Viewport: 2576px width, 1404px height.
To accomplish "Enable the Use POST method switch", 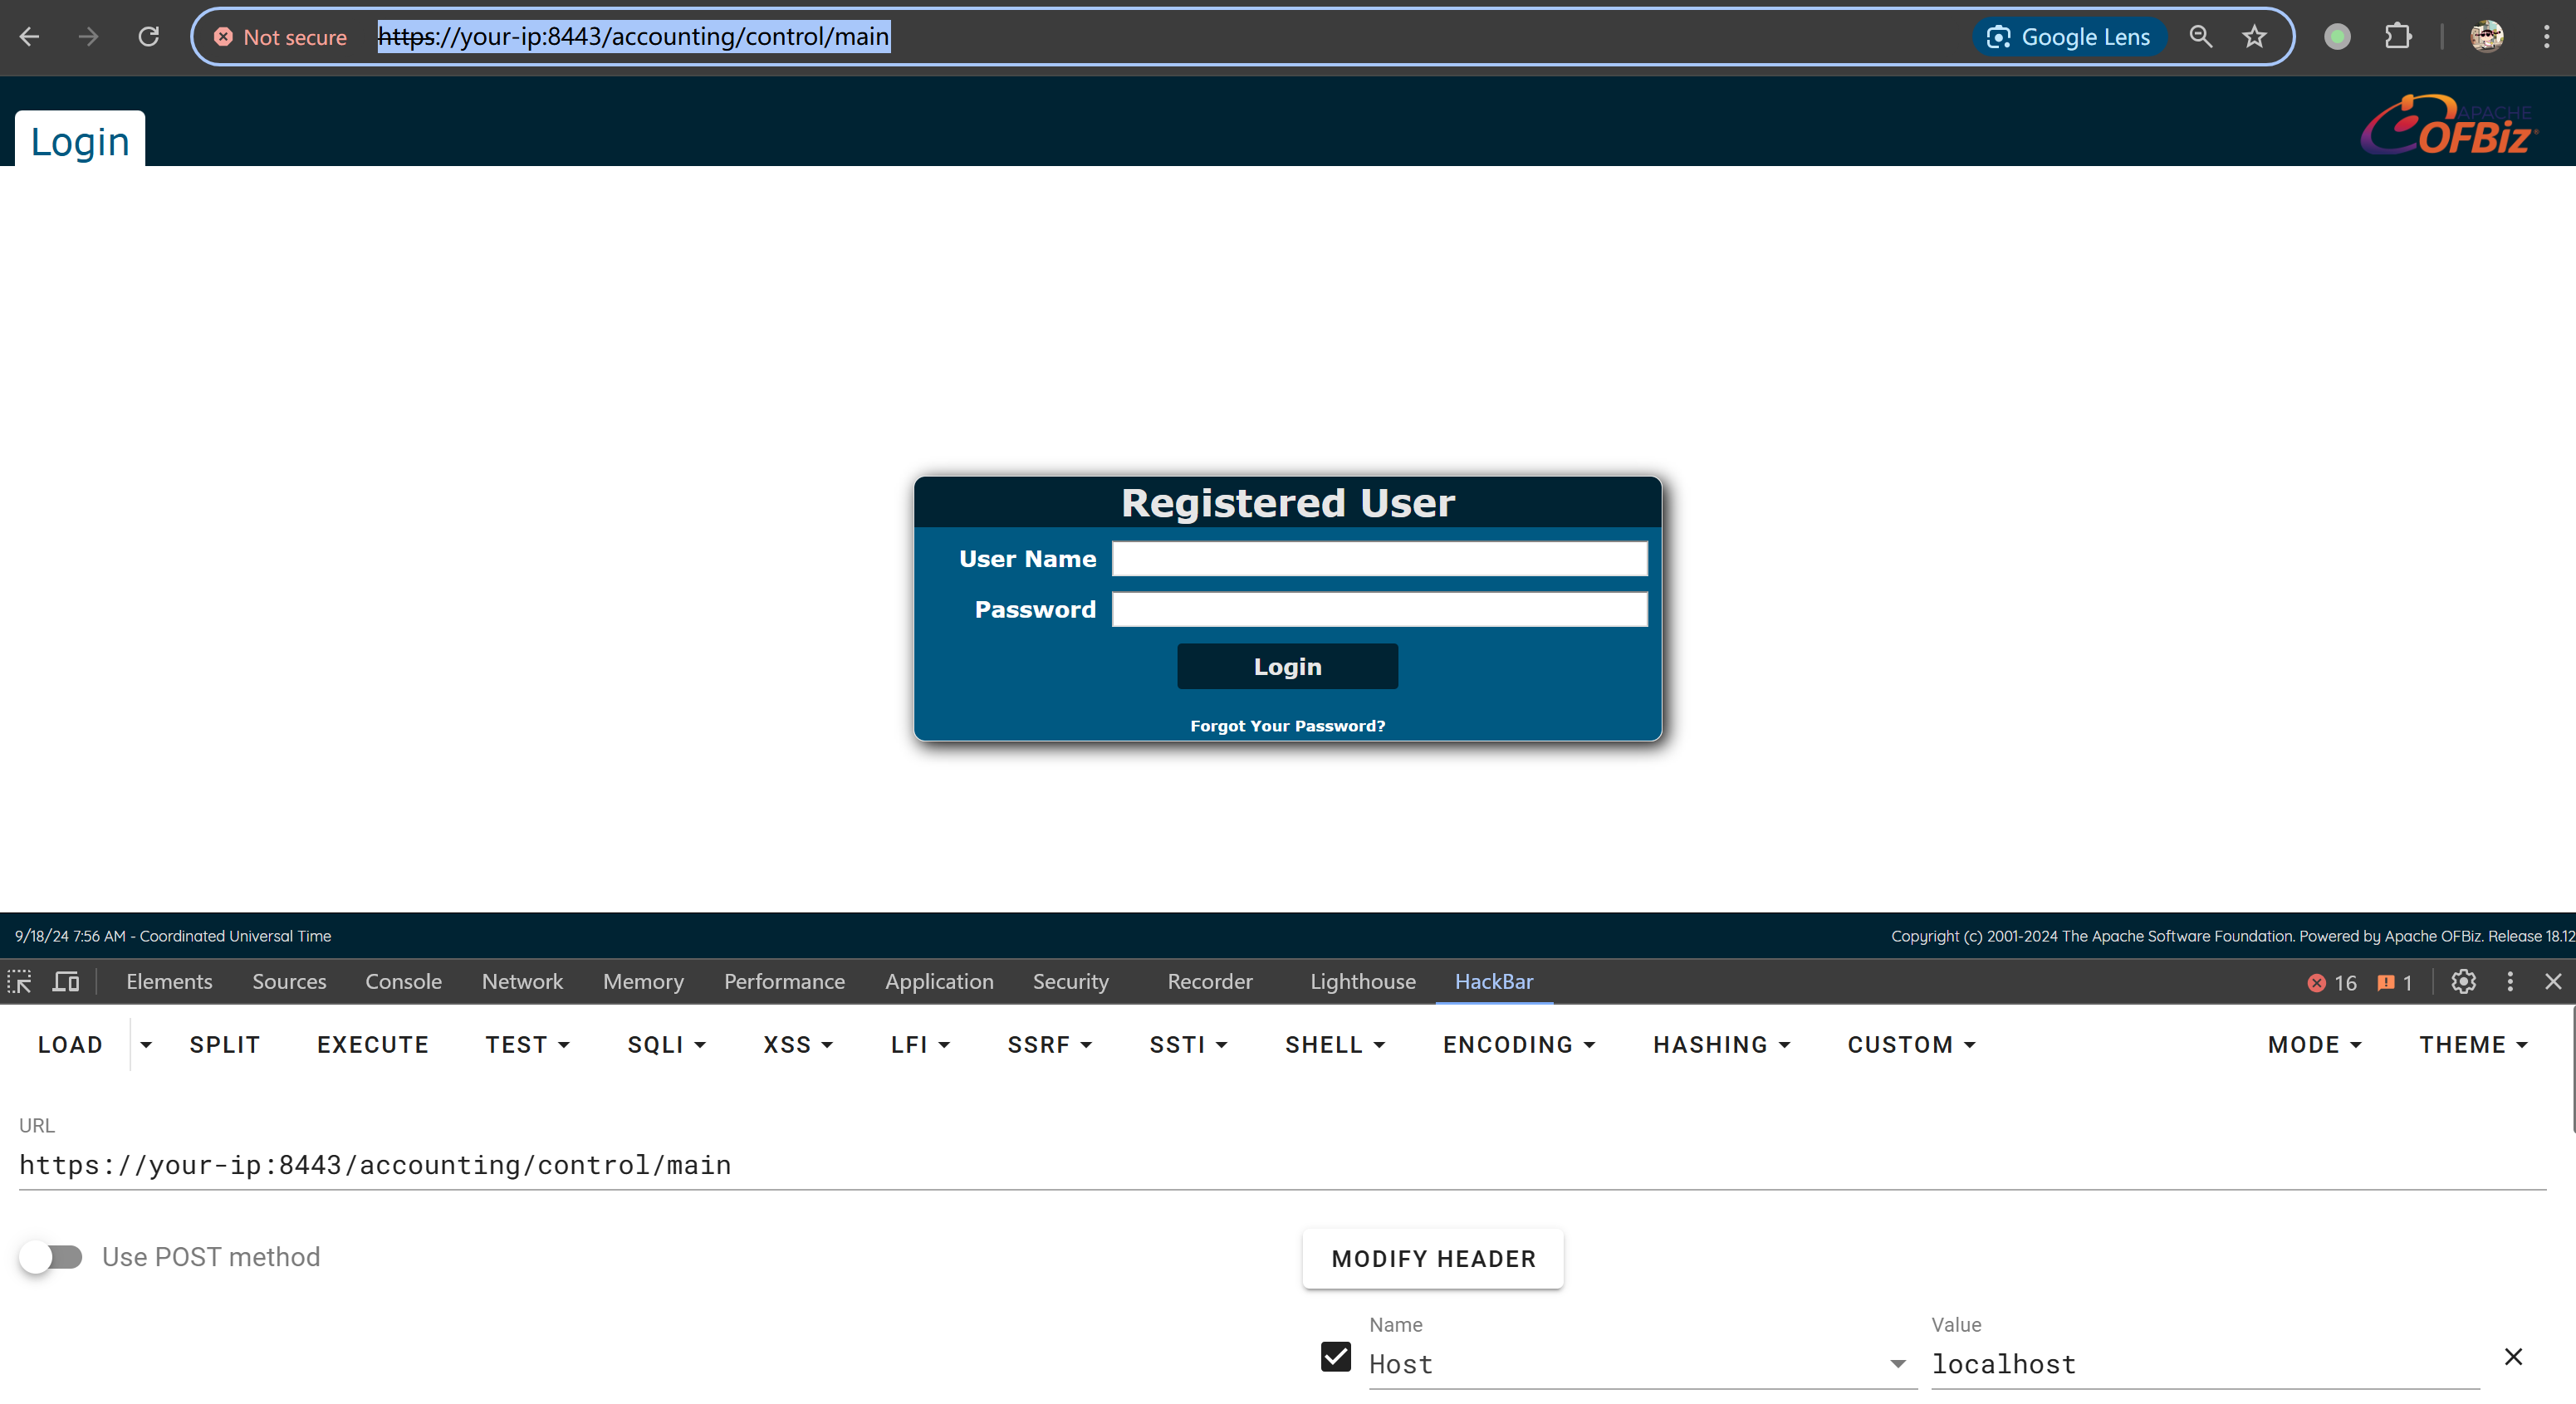I will point(51,1256).
